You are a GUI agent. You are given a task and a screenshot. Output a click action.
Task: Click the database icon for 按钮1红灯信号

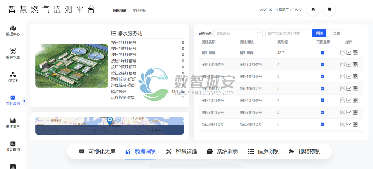pyautogui.click(x=343, y=65)
